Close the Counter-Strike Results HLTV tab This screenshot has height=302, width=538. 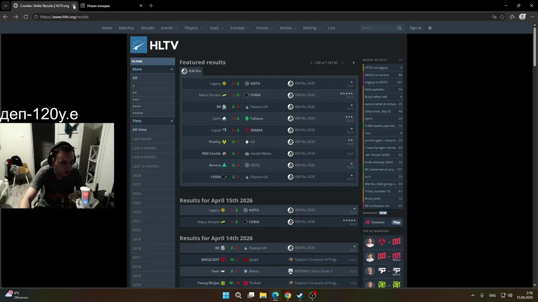click(x=74, y=6)
